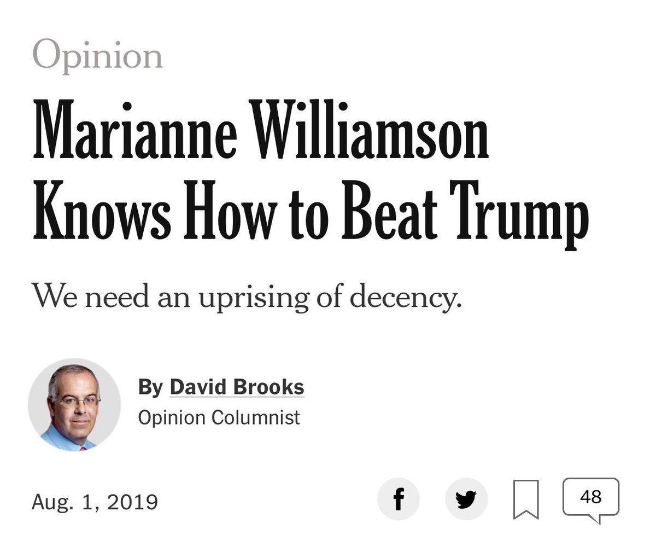Open the 48 comments speech bubble
The height and width of the screenshot is (558, 656).
tap(591, 498)
